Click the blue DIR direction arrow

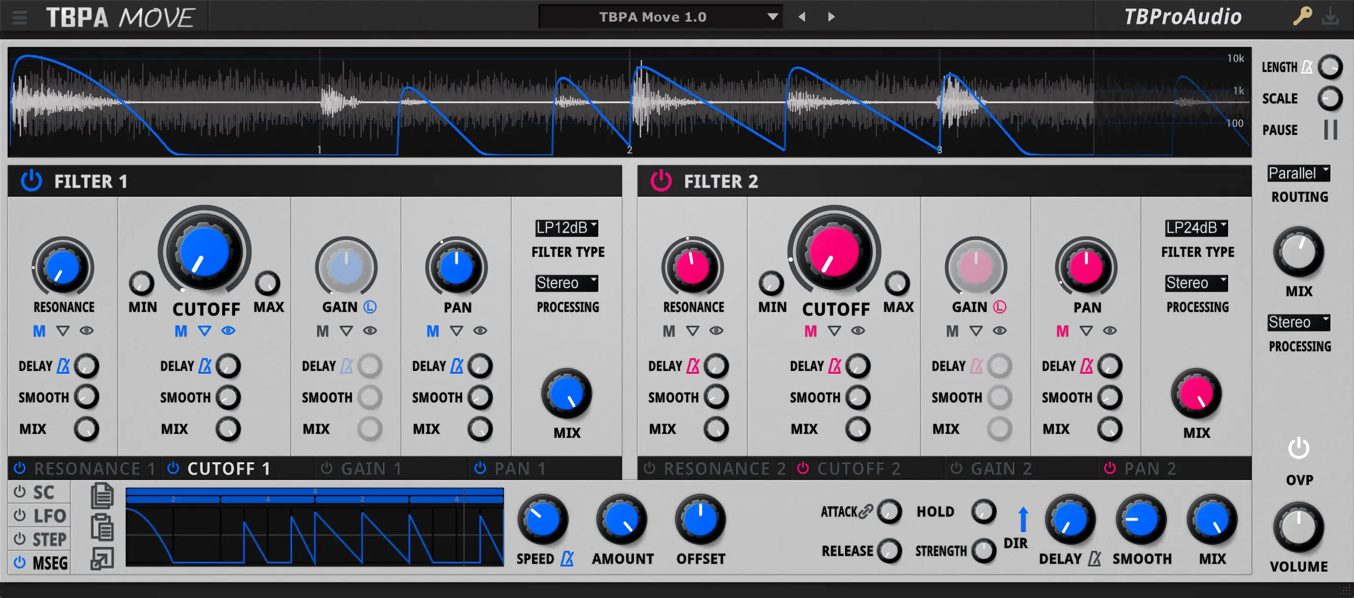1023,519
